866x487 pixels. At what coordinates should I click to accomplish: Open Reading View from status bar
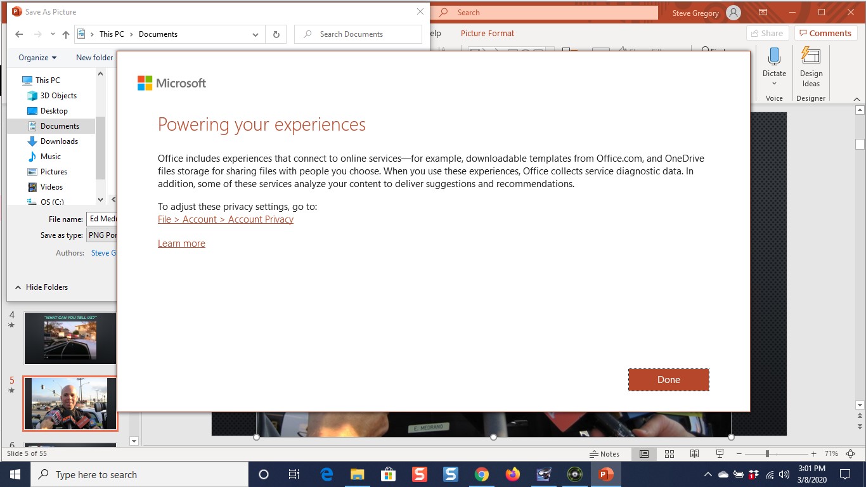(x=694, y=453)
